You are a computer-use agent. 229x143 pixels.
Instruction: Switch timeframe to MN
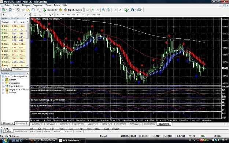click(x=98, y=15)
